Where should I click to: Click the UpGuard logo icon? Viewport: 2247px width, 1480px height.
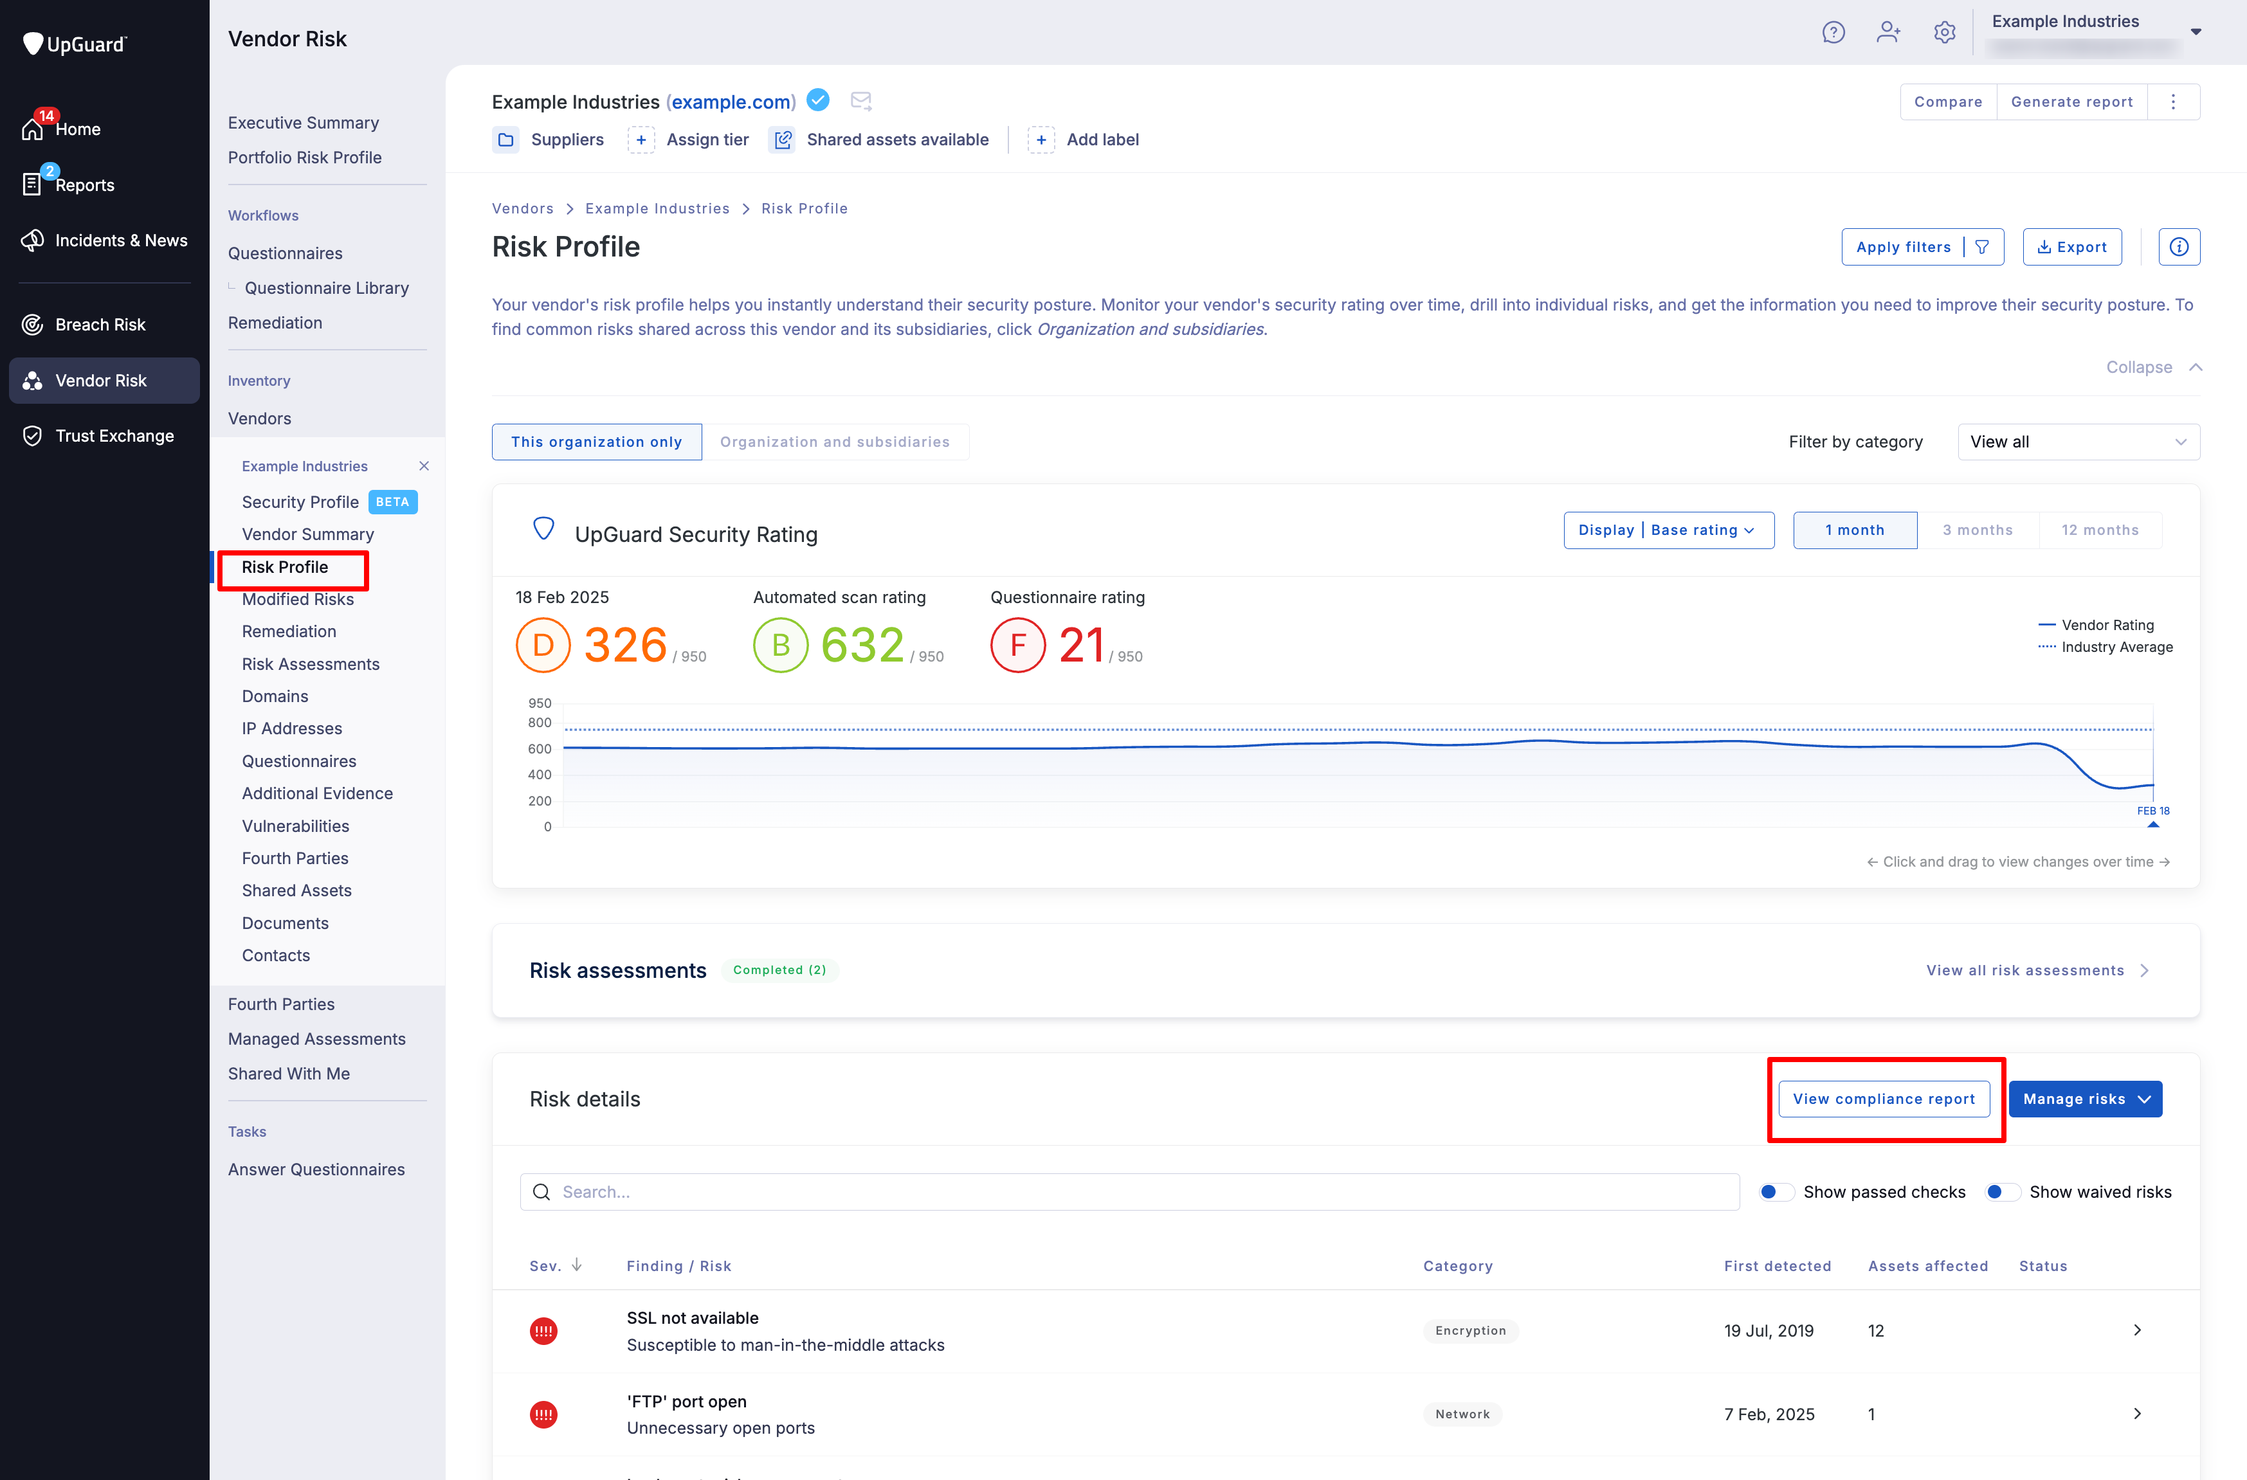click(33, 44)
